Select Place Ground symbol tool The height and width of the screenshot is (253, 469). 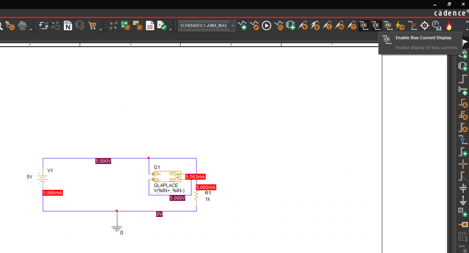[463, 200]
